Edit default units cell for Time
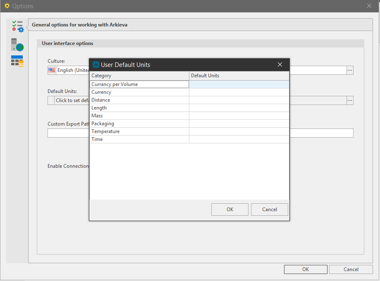380x281 pixels. pos(239,139)
